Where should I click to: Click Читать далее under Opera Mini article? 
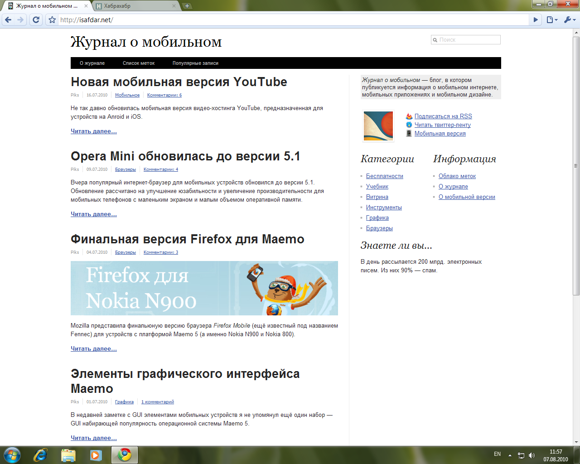(94, 214)
